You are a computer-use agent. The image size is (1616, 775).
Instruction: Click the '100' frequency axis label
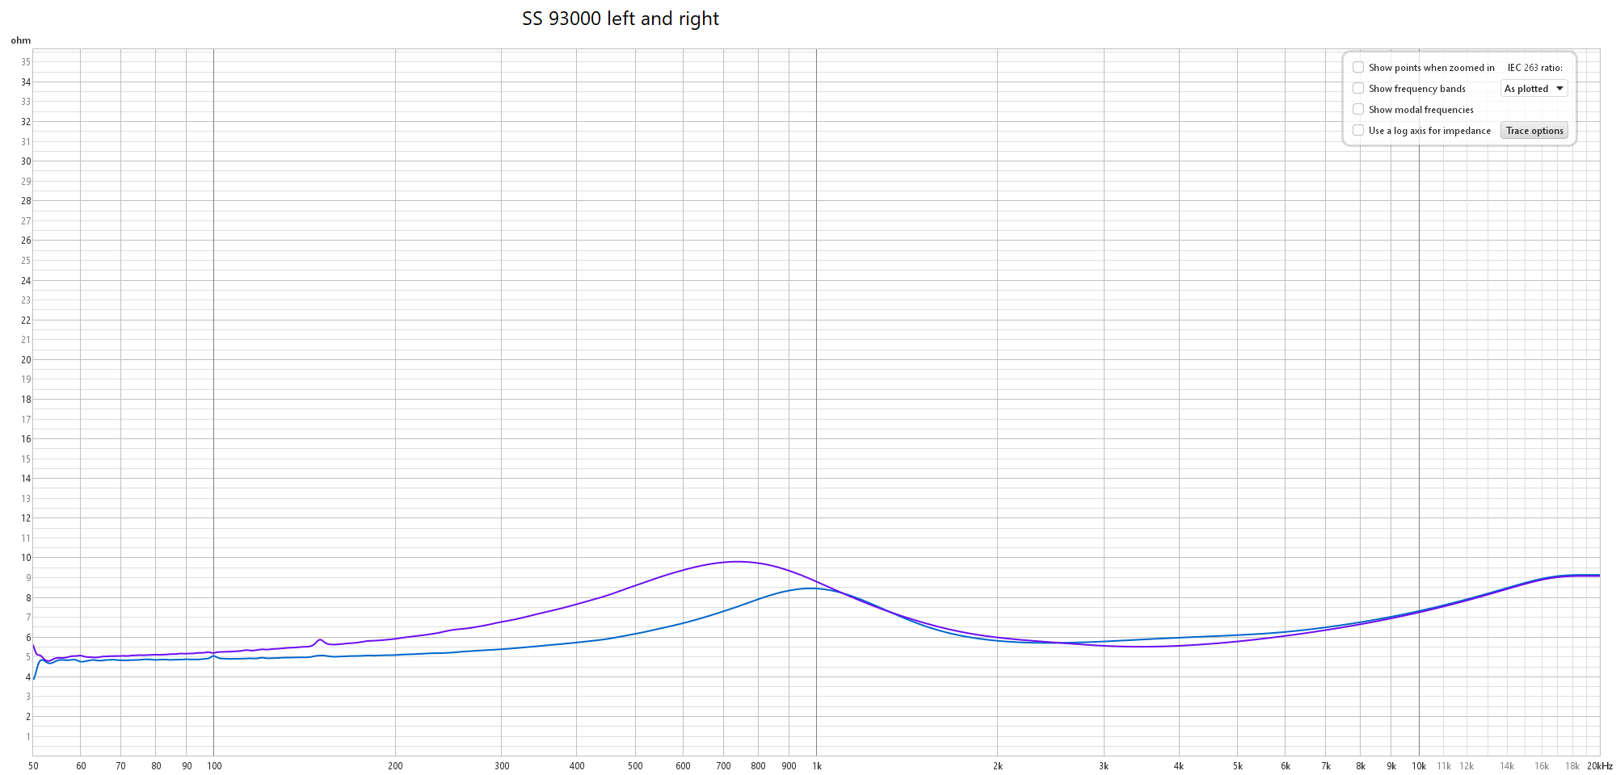(x=214, y=766)
